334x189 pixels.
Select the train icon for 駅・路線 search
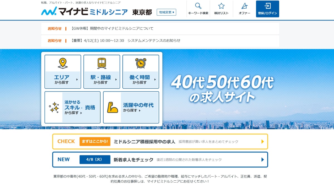click(x=101, y=63)
